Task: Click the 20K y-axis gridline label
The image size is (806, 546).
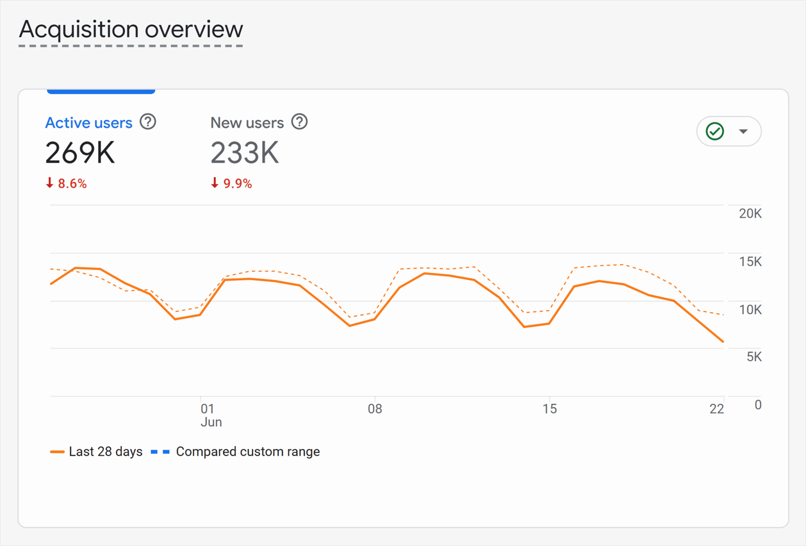Action: click(x=750, y=214)
